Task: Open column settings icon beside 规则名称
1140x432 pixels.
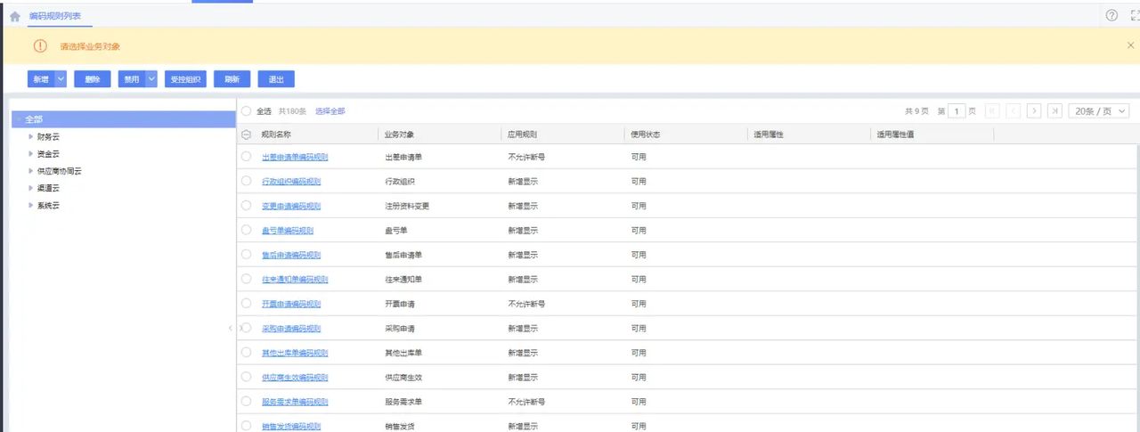Action: coord(247,134)
